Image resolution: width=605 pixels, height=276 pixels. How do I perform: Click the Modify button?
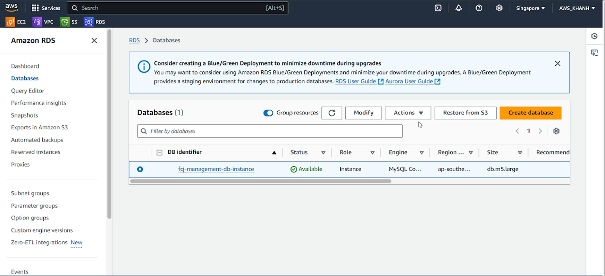tap(363, 113)
